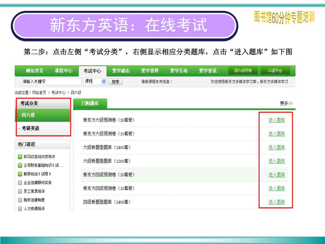Screen dimensions: 325x244
Task: Switch to the 已购题库 tab
Action: (90, 103)
